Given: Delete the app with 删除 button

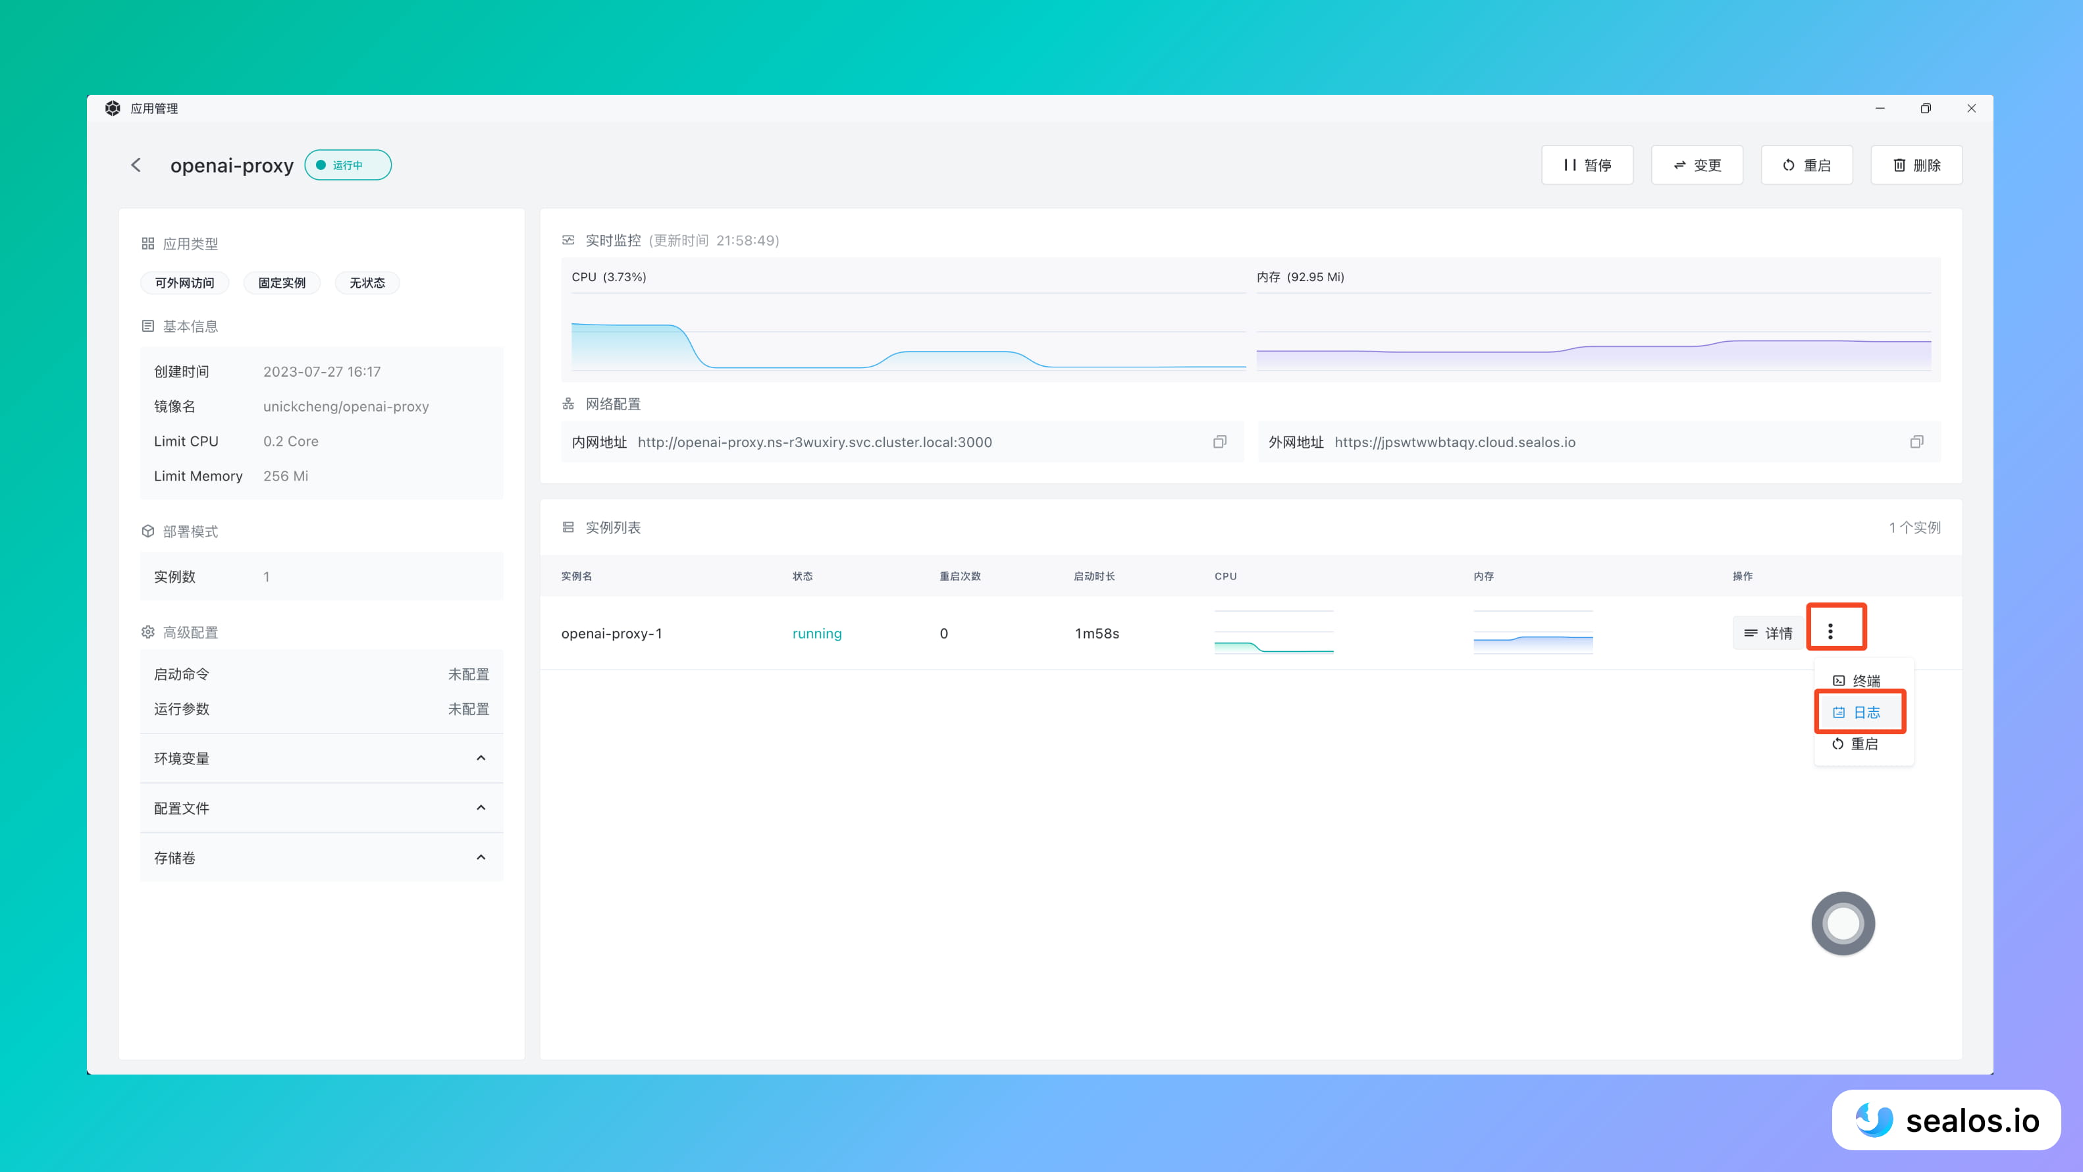Looking at the screenshot, I should [1916, 165].
